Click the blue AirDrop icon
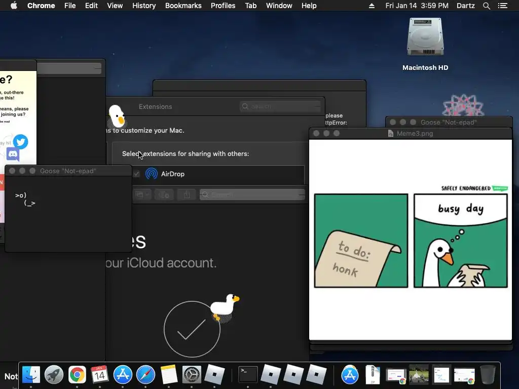Image resolution: width=519 pixels, height=389 pixels. pos(152,174)
